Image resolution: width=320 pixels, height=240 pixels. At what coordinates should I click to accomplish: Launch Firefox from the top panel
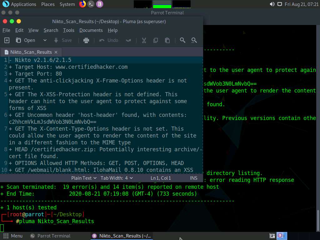pos(82,4)
